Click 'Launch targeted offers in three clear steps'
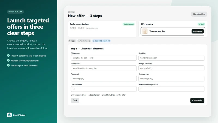Viewport: 218px width, 123px height. click(x=28, y=27)
